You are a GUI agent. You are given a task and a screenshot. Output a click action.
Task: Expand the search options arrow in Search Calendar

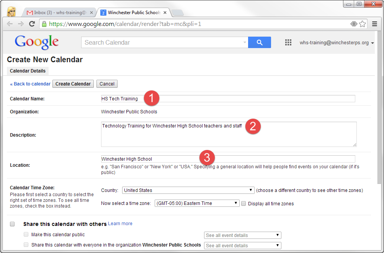click(x=244, y=42)
